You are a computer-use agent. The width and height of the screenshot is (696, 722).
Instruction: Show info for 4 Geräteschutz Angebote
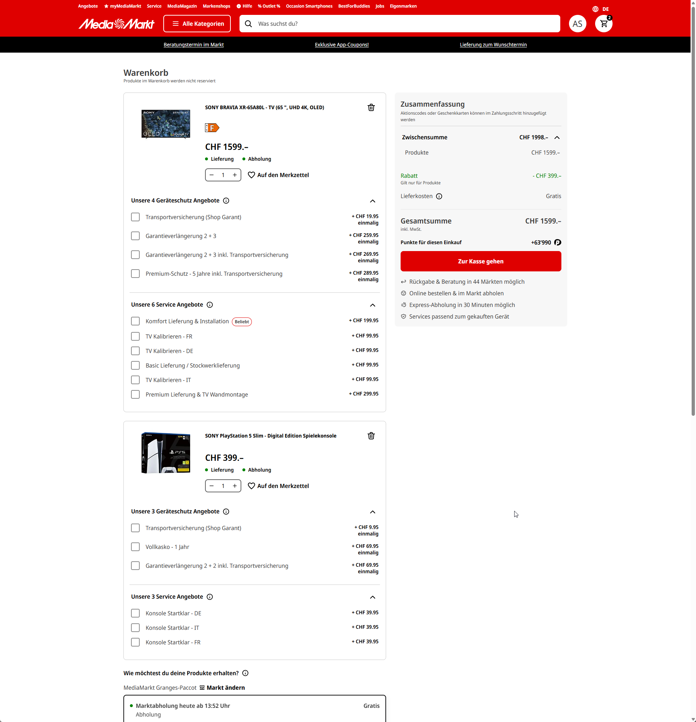[x=226, y=201]
